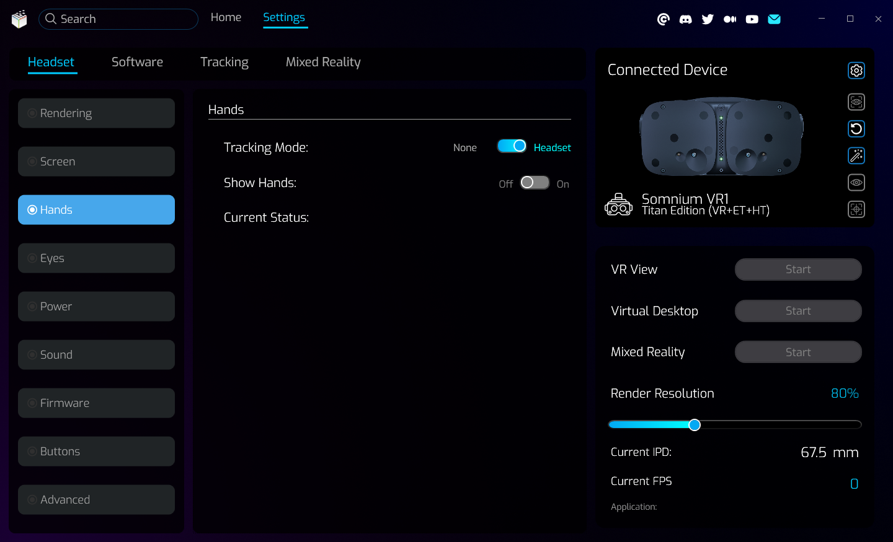Select the Firmware sidebar option

pos(96,403)
